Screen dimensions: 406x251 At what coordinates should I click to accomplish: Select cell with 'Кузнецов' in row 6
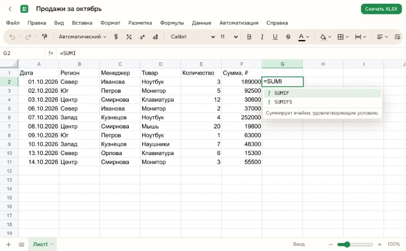(120, 117)
